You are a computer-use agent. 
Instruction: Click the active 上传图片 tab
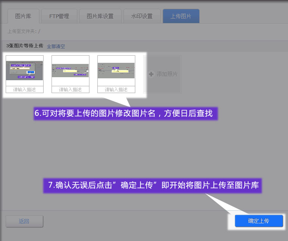[x=181, y=16]
